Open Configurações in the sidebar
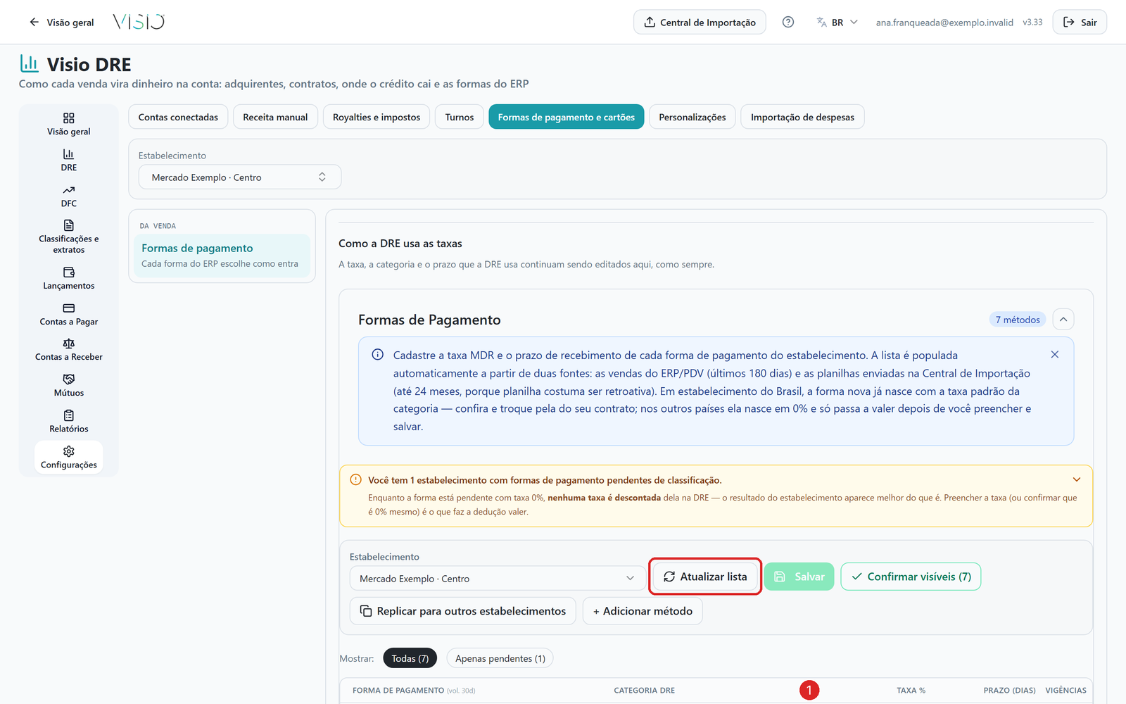1126x704 pixels. click(x=69, y=458)
